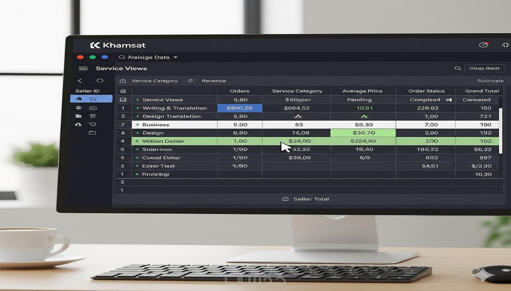Viewport: 511px width, 291px height.
Task: Click the filter icon beside Compleed
Action: pos(449,100)
